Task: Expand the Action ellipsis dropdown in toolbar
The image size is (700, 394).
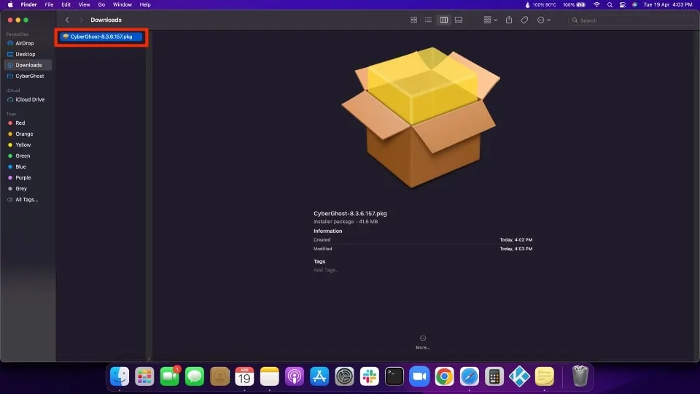Action: [543, 20]
